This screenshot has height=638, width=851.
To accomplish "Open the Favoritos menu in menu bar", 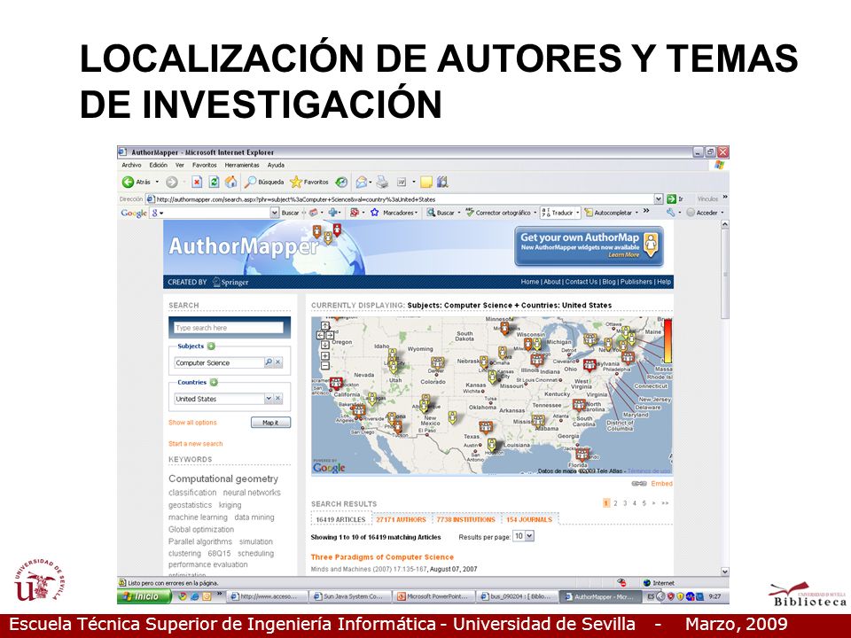I will coord(205,165).
